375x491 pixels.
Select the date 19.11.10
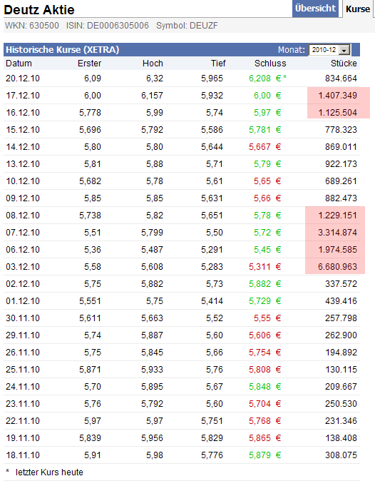(x=23, y=437)
